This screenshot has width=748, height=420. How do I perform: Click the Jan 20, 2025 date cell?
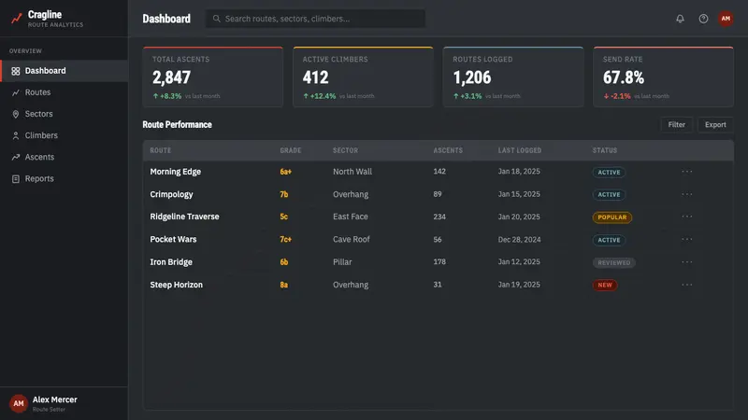coord(519,217)
